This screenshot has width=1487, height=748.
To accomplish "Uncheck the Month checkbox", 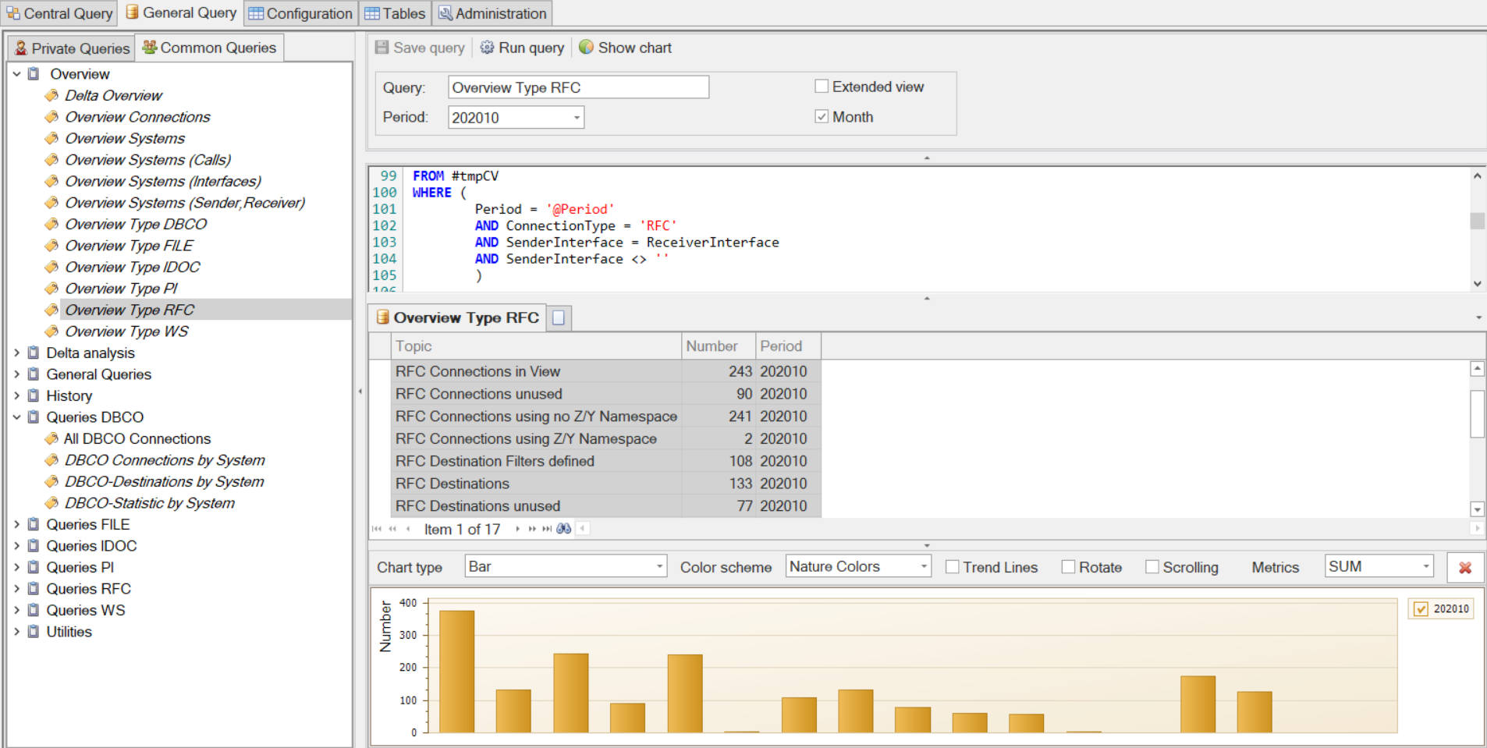I will click(822, 116).
